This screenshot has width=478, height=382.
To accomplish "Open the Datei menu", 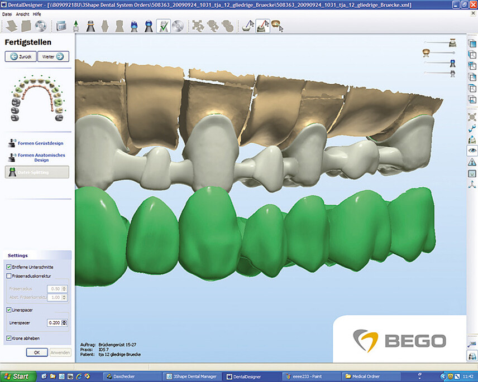I will [x=7, y=13].
